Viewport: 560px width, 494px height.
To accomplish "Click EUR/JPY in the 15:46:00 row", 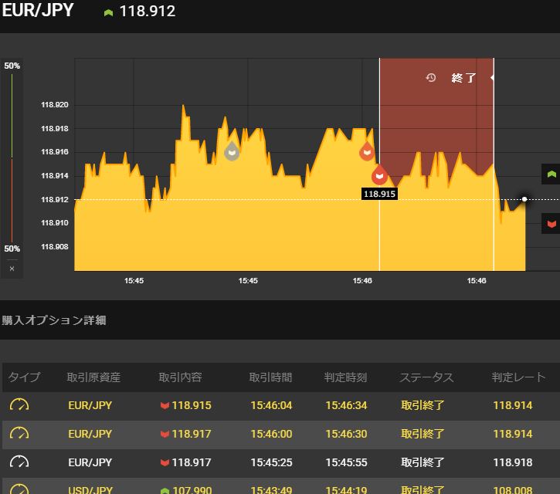I will (x=90, y=434).
